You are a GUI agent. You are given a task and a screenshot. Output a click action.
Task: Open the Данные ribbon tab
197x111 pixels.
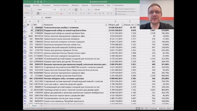(85, 5)
